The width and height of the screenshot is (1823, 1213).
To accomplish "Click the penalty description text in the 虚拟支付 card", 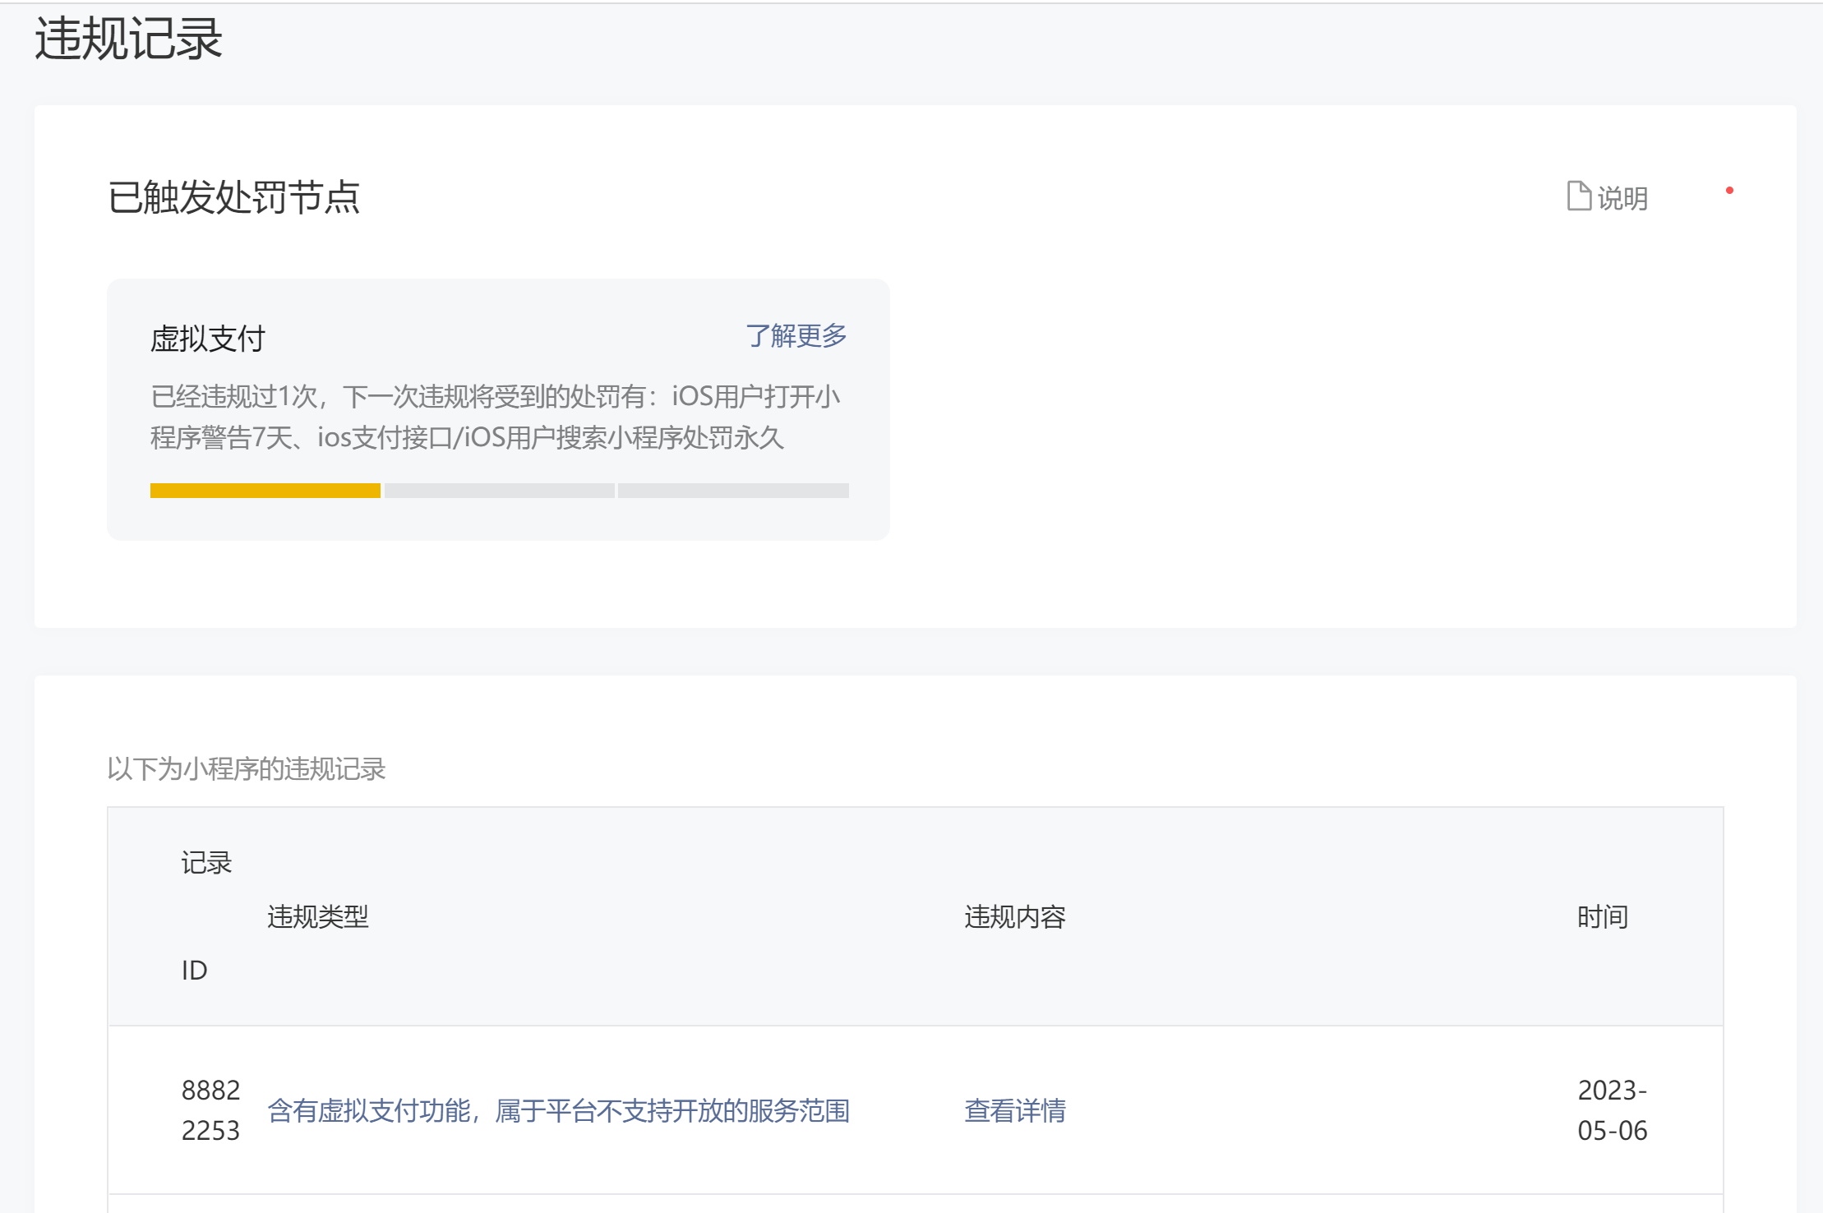I will [493, 417].
